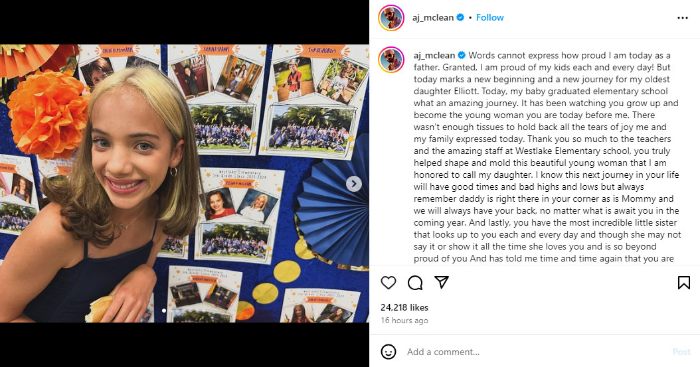Click the verified badge in the header

coord(460,17)
